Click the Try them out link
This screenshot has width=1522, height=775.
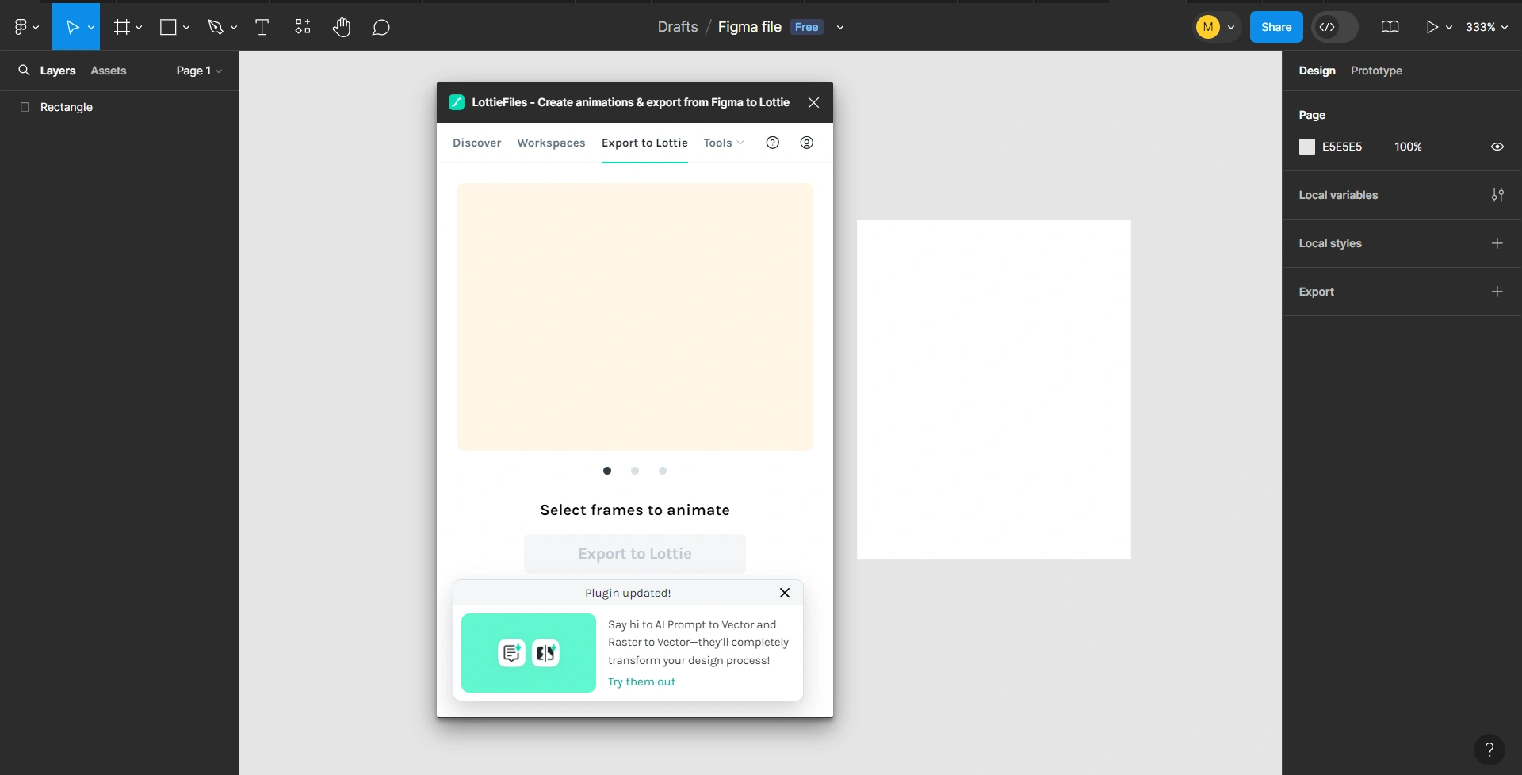642,681
